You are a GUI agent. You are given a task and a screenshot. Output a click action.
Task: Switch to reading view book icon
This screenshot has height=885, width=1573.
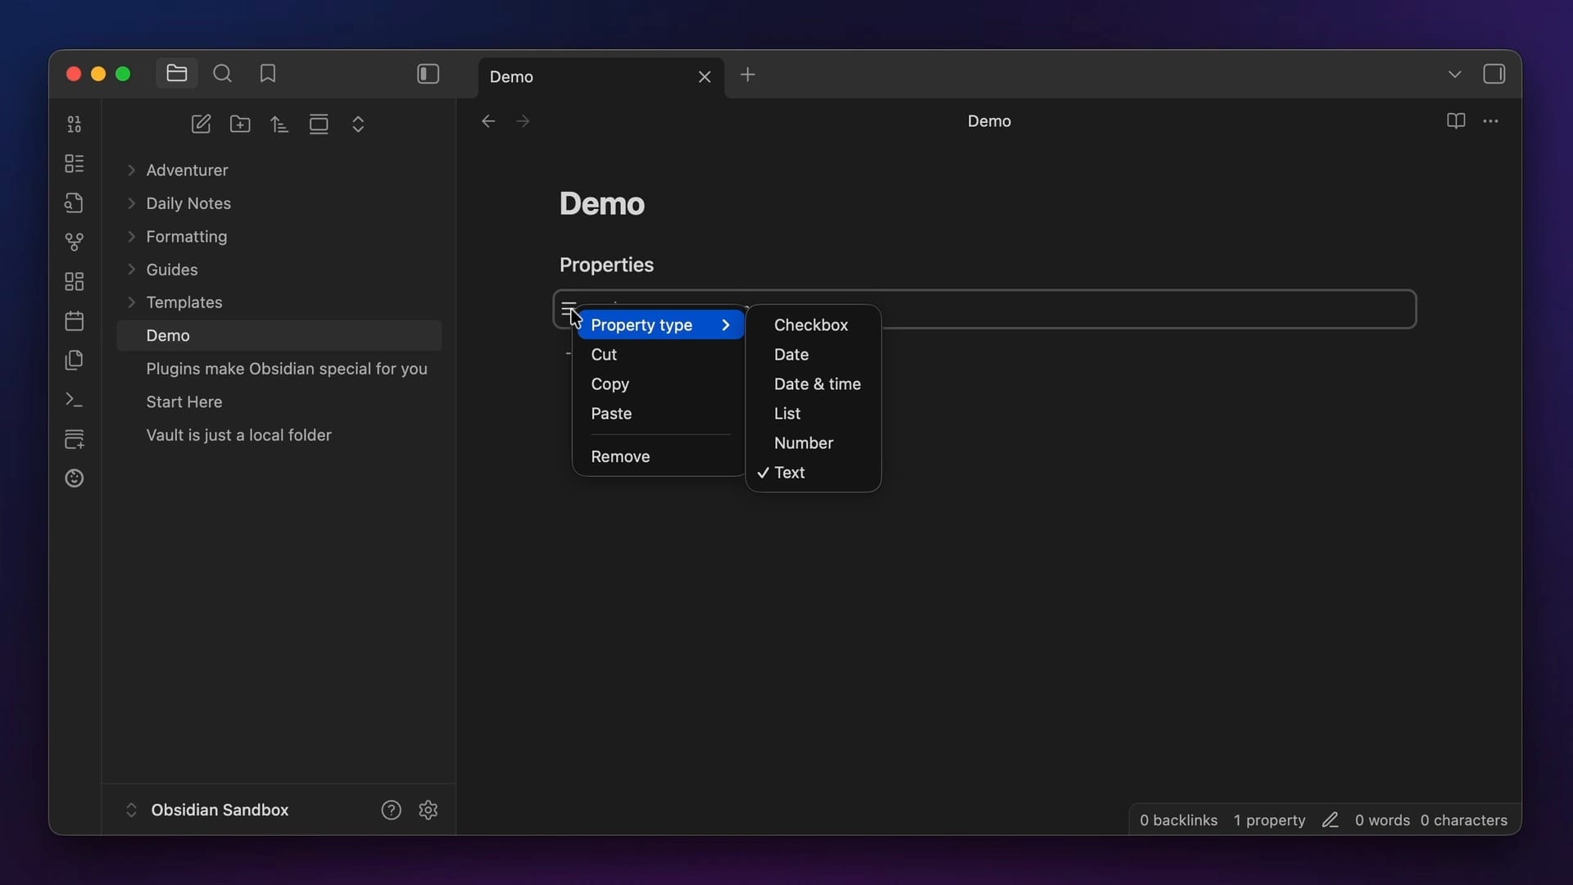1455,121
